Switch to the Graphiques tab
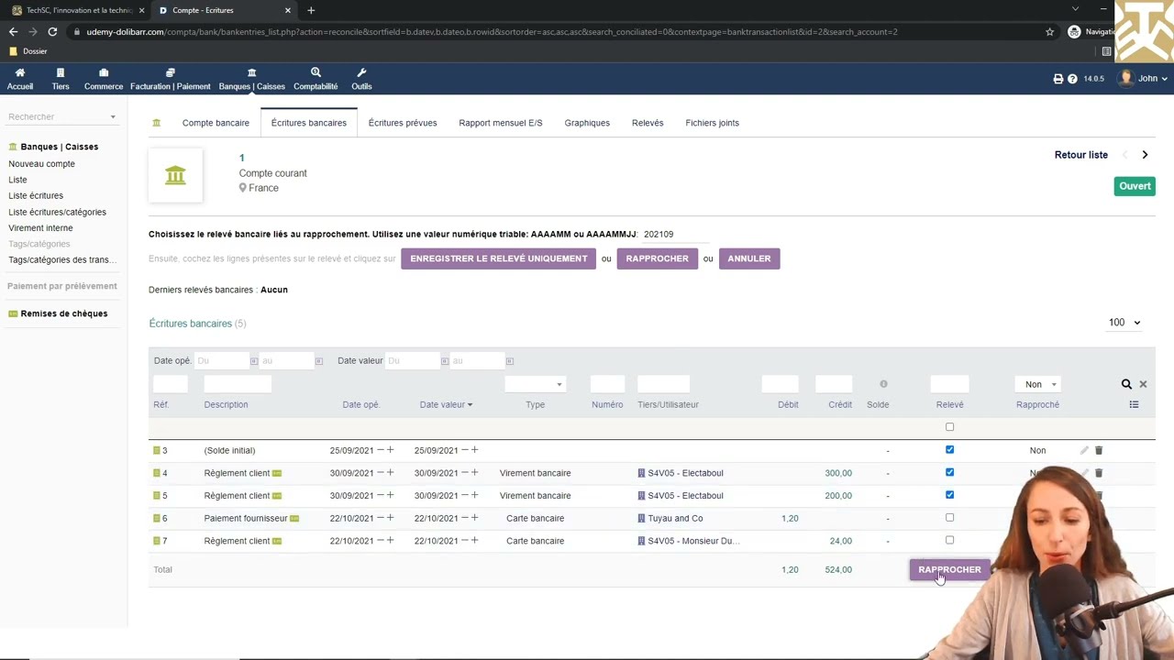Screen dimensions: 1174x660 point(587,123)
